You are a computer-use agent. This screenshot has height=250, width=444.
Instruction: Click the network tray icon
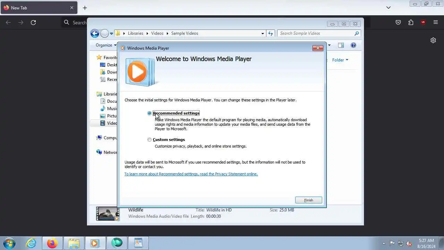coord(401,243)
